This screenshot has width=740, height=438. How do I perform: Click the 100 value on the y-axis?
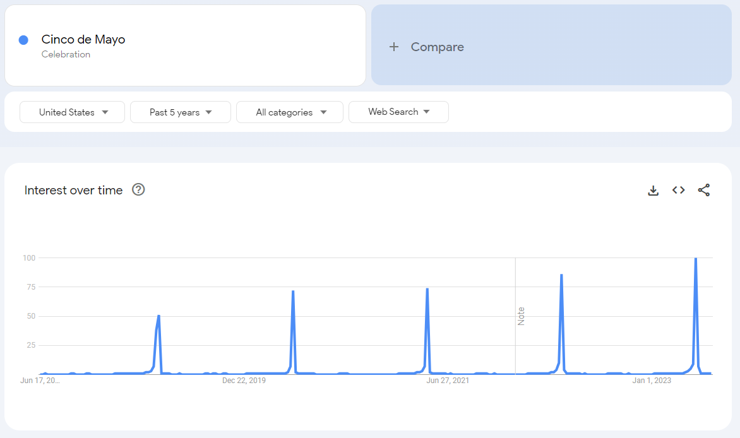(x=29, y=257)
